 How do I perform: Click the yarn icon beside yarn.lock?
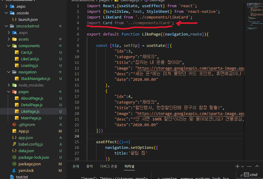click(x=14, y=170)
